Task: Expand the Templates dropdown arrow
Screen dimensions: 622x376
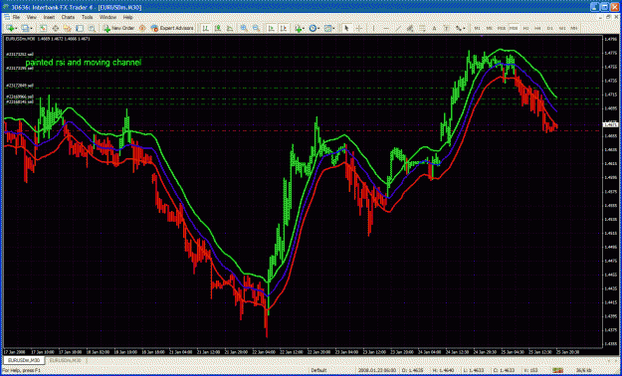Action: [333, 28]
